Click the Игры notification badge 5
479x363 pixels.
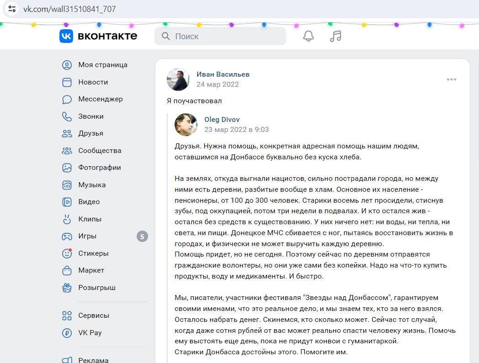pos(142,237)
